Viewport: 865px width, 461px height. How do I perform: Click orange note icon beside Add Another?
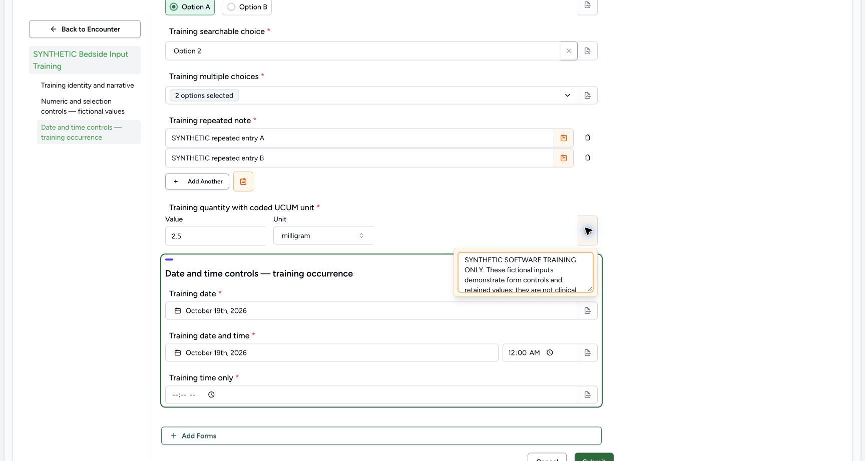click(x=243, y=182)
